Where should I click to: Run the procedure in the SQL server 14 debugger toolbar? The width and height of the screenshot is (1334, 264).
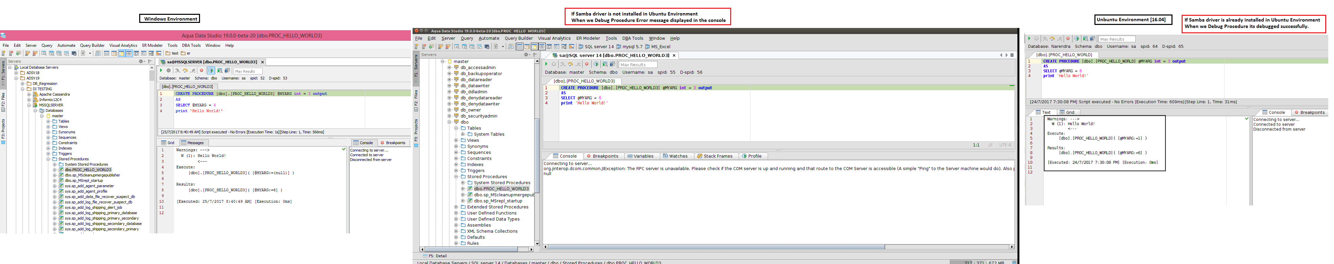[546, 64]
